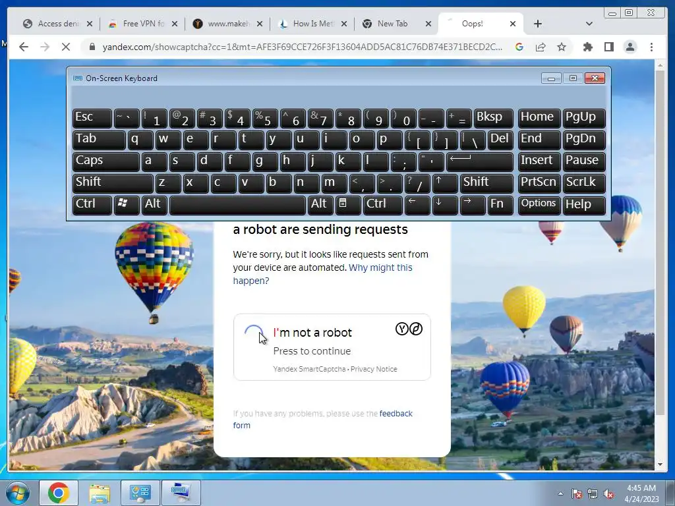The width and height of the screenshot is (675, 506).
Task: Check the 'I'm not a robot' captcha box
Action: point(254,334)
